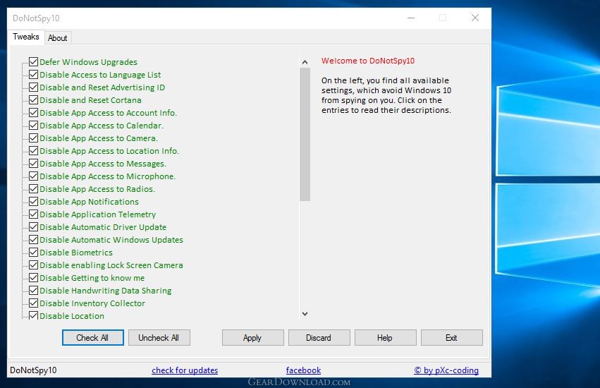This screenshot has height=388, width=600.
Task: Read description of Defer Windows Upgrades entry
Action: (88, 62)
